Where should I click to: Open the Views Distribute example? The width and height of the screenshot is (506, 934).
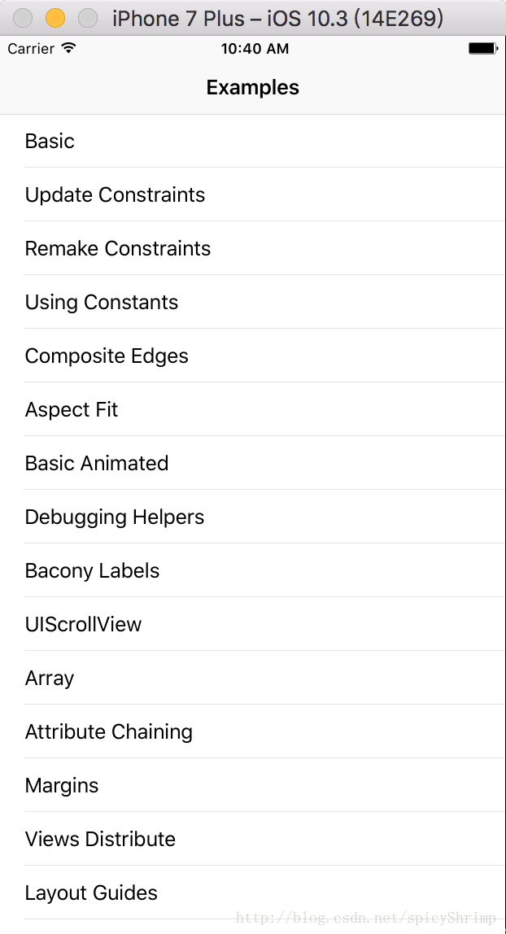tap(100, 840)
